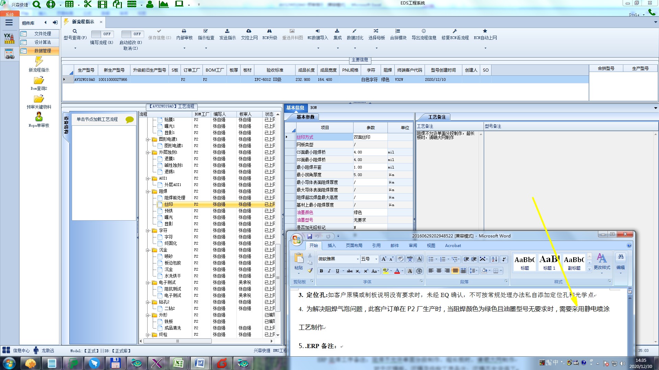Click the ECN自动上网 star icon
The height and width of the screenshot is (370, 659).
click(485, 31)
